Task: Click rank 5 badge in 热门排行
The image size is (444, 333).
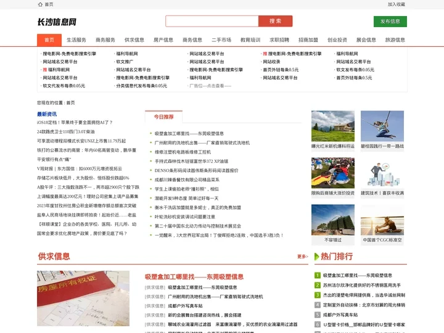Action: (x=318, y=314)
